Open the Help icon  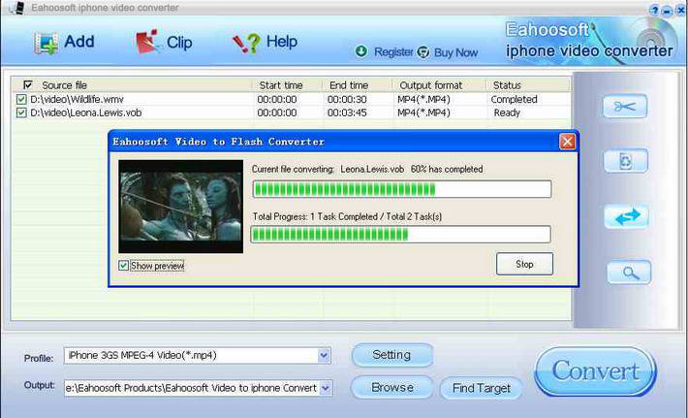pyautogui.click(x=246, y=43)
